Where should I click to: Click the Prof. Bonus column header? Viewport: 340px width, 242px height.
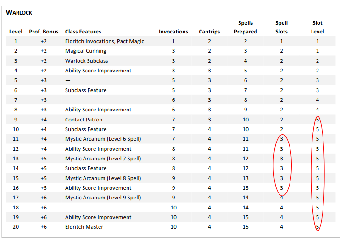pyautogui.click(x=44, y=32)
